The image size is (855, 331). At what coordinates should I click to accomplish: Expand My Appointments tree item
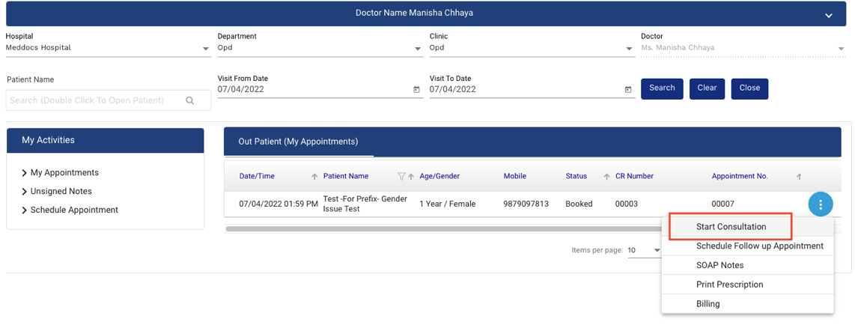25,173
